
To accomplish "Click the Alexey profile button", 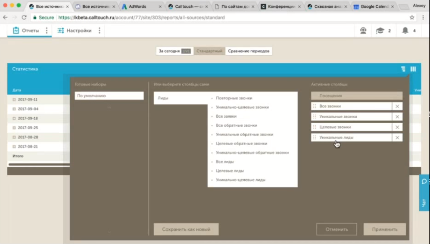I will [x=419, y=6].
